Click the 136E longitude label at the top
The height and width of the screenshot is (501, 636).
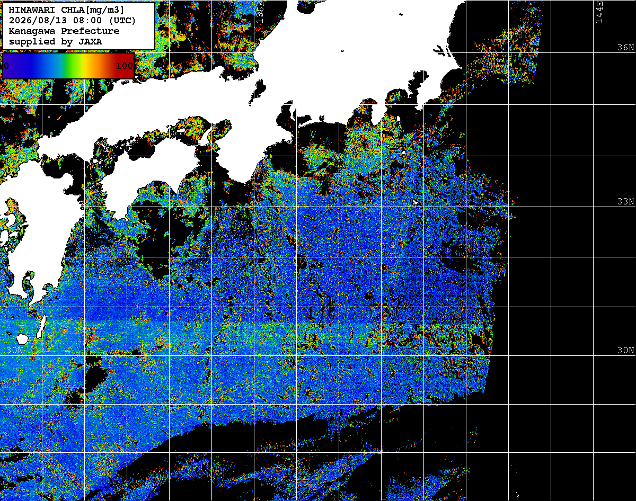(260, 10)
